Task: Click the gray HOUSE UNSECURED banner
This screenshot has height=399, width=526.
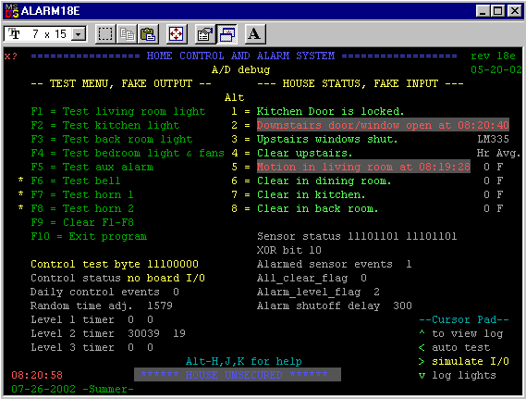Action: pos(238,375)
